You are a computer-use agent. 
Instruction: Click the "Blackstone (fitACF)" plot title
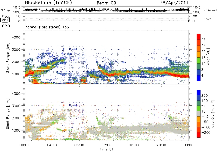pos(49,2)
